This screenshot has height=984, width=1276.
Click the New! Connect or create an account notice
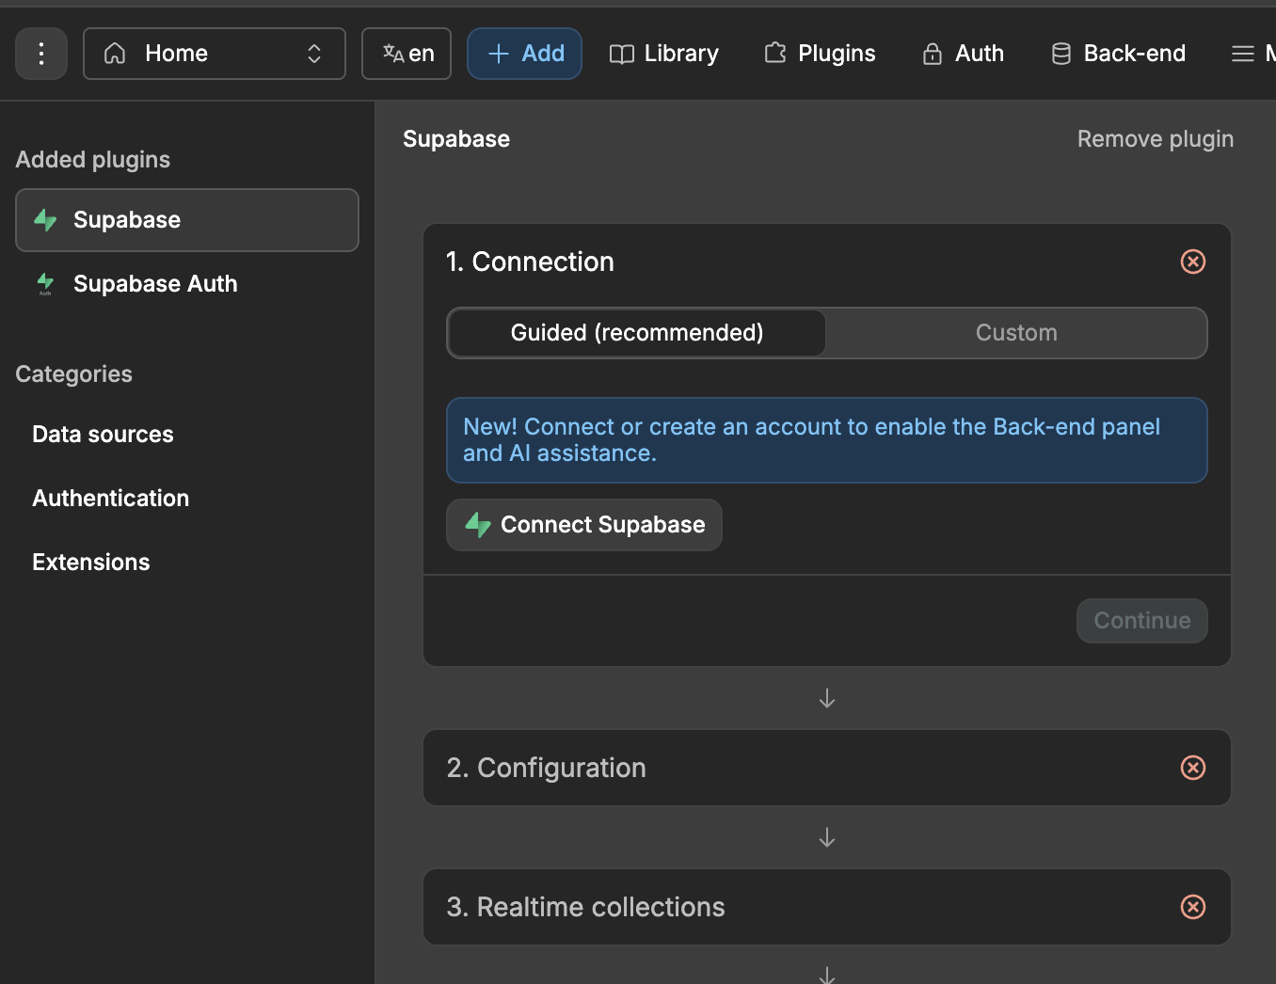(x=827, y=440)
